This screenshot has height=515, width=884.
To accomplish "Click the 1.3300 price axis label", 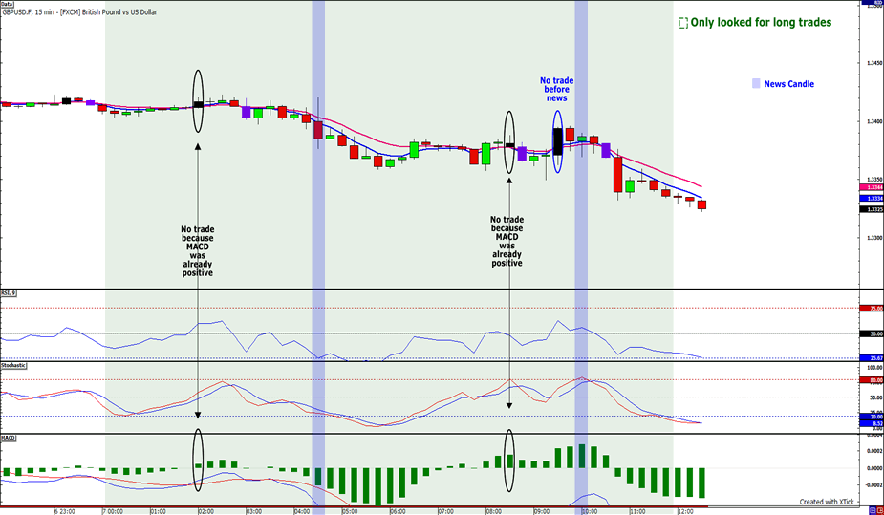I will point(875,238).
